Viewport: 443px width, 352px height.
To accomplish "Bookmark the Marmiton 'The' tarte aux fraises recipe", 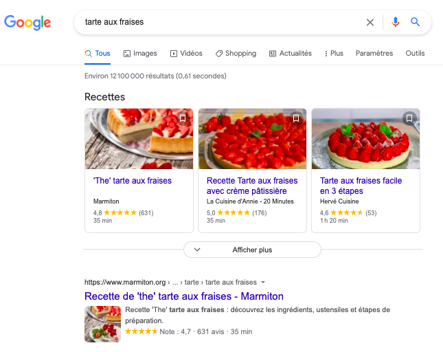I will tap(183, 118).
